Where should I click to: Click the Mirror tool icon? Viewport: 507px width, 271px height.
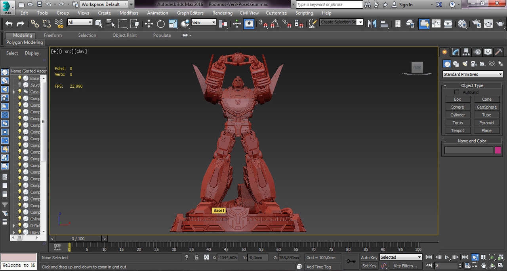[372, 24]
